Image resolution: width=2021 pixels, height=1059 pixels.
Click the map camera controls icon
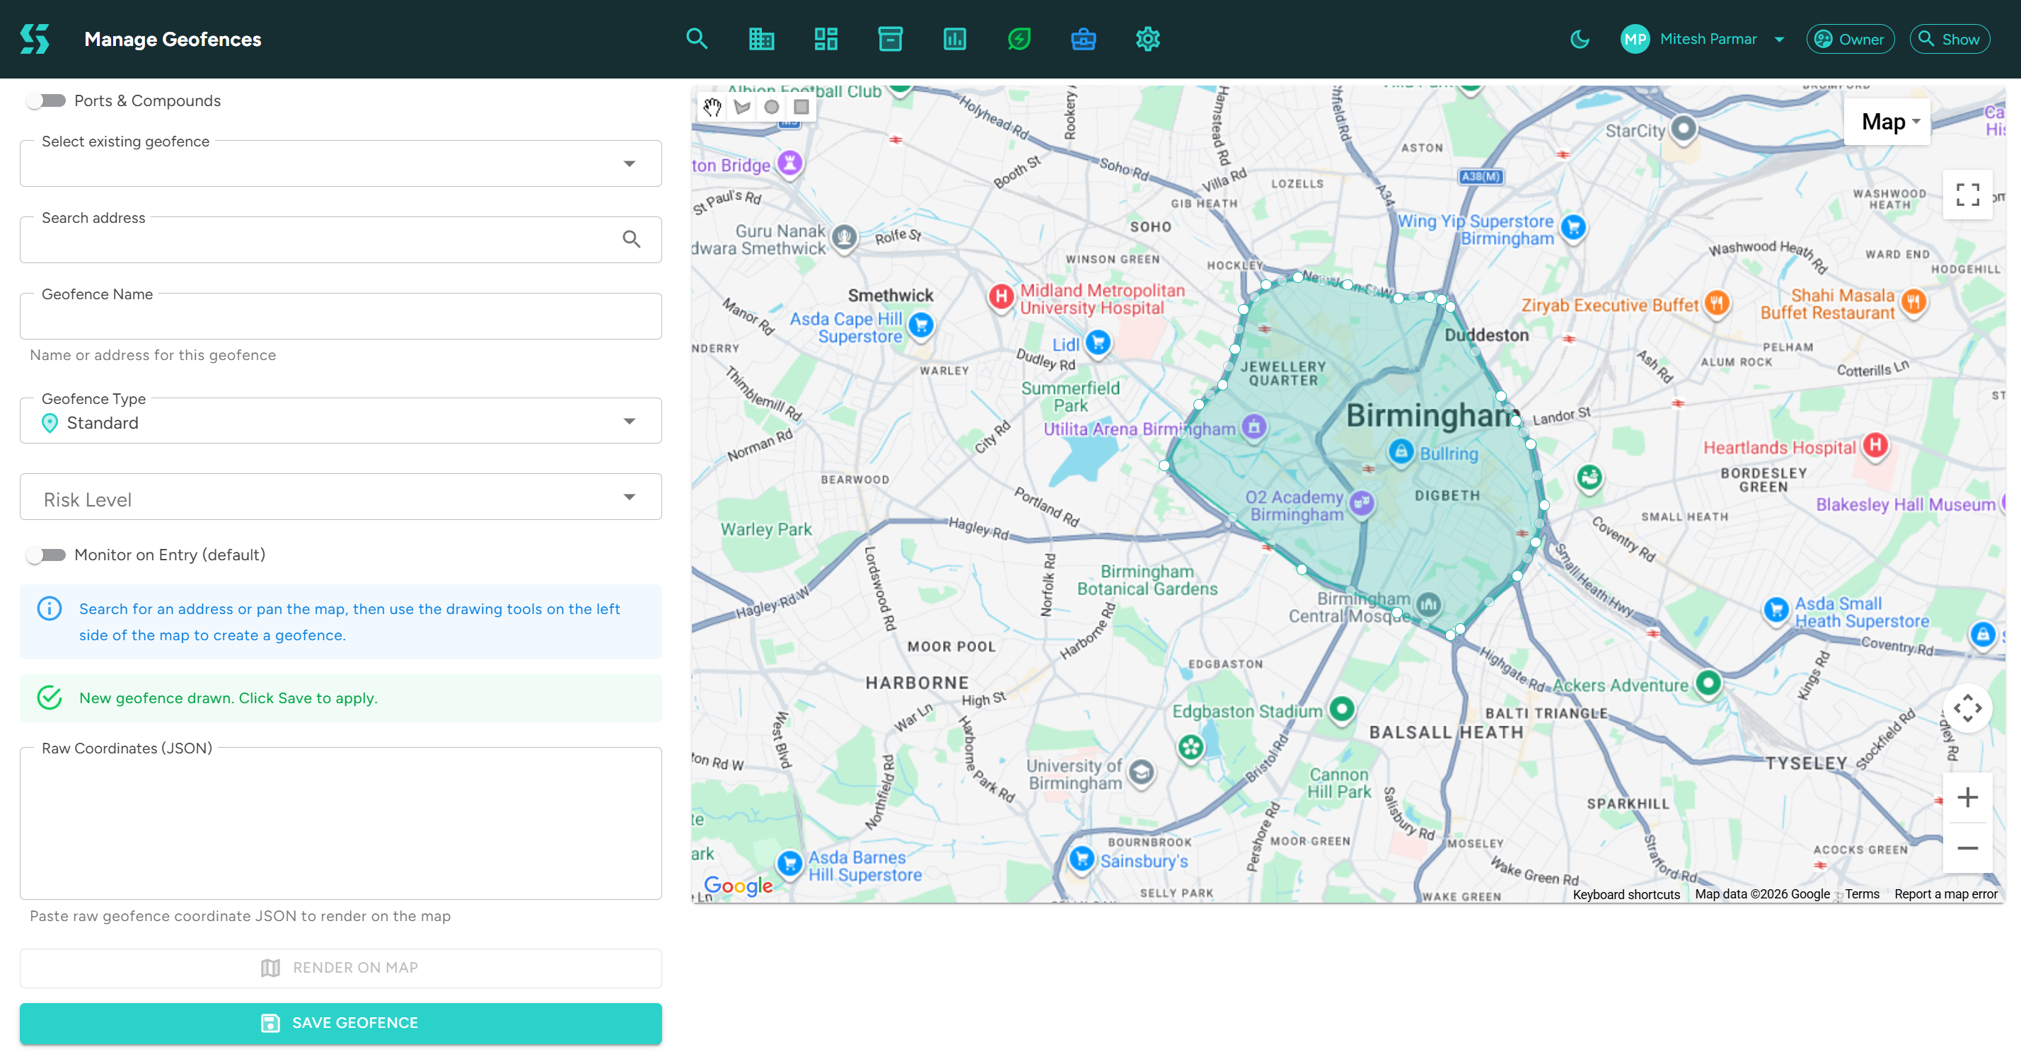(1967, 707)
